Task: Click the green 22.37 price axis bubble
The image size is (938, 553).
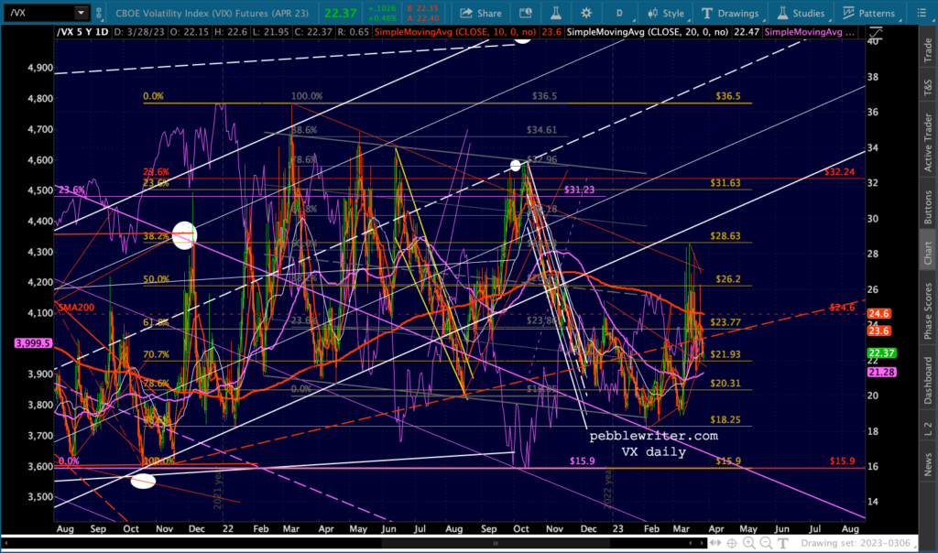Action: 881,352
